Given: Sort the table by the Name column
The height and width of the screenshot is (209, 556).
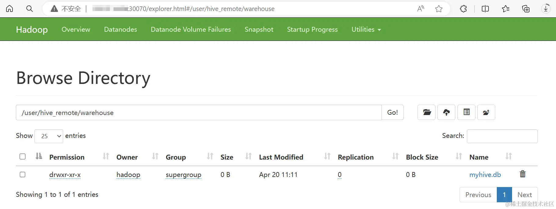Looking at the screenshot, I should 479,157.
